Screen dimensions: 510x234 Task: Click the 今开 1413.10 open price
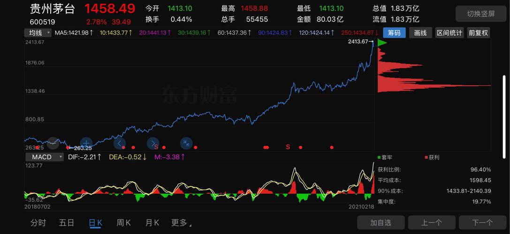tap(179, 8)
